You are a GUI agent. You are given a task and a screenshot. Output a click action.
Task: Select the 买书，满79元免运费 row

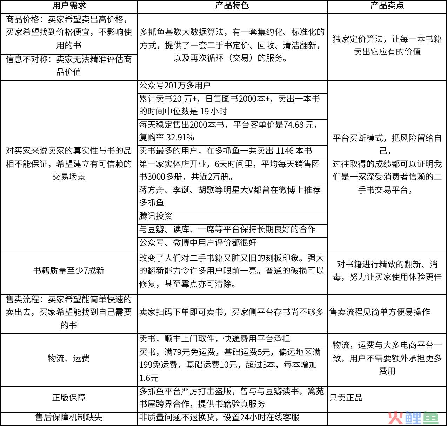(232, 366)
